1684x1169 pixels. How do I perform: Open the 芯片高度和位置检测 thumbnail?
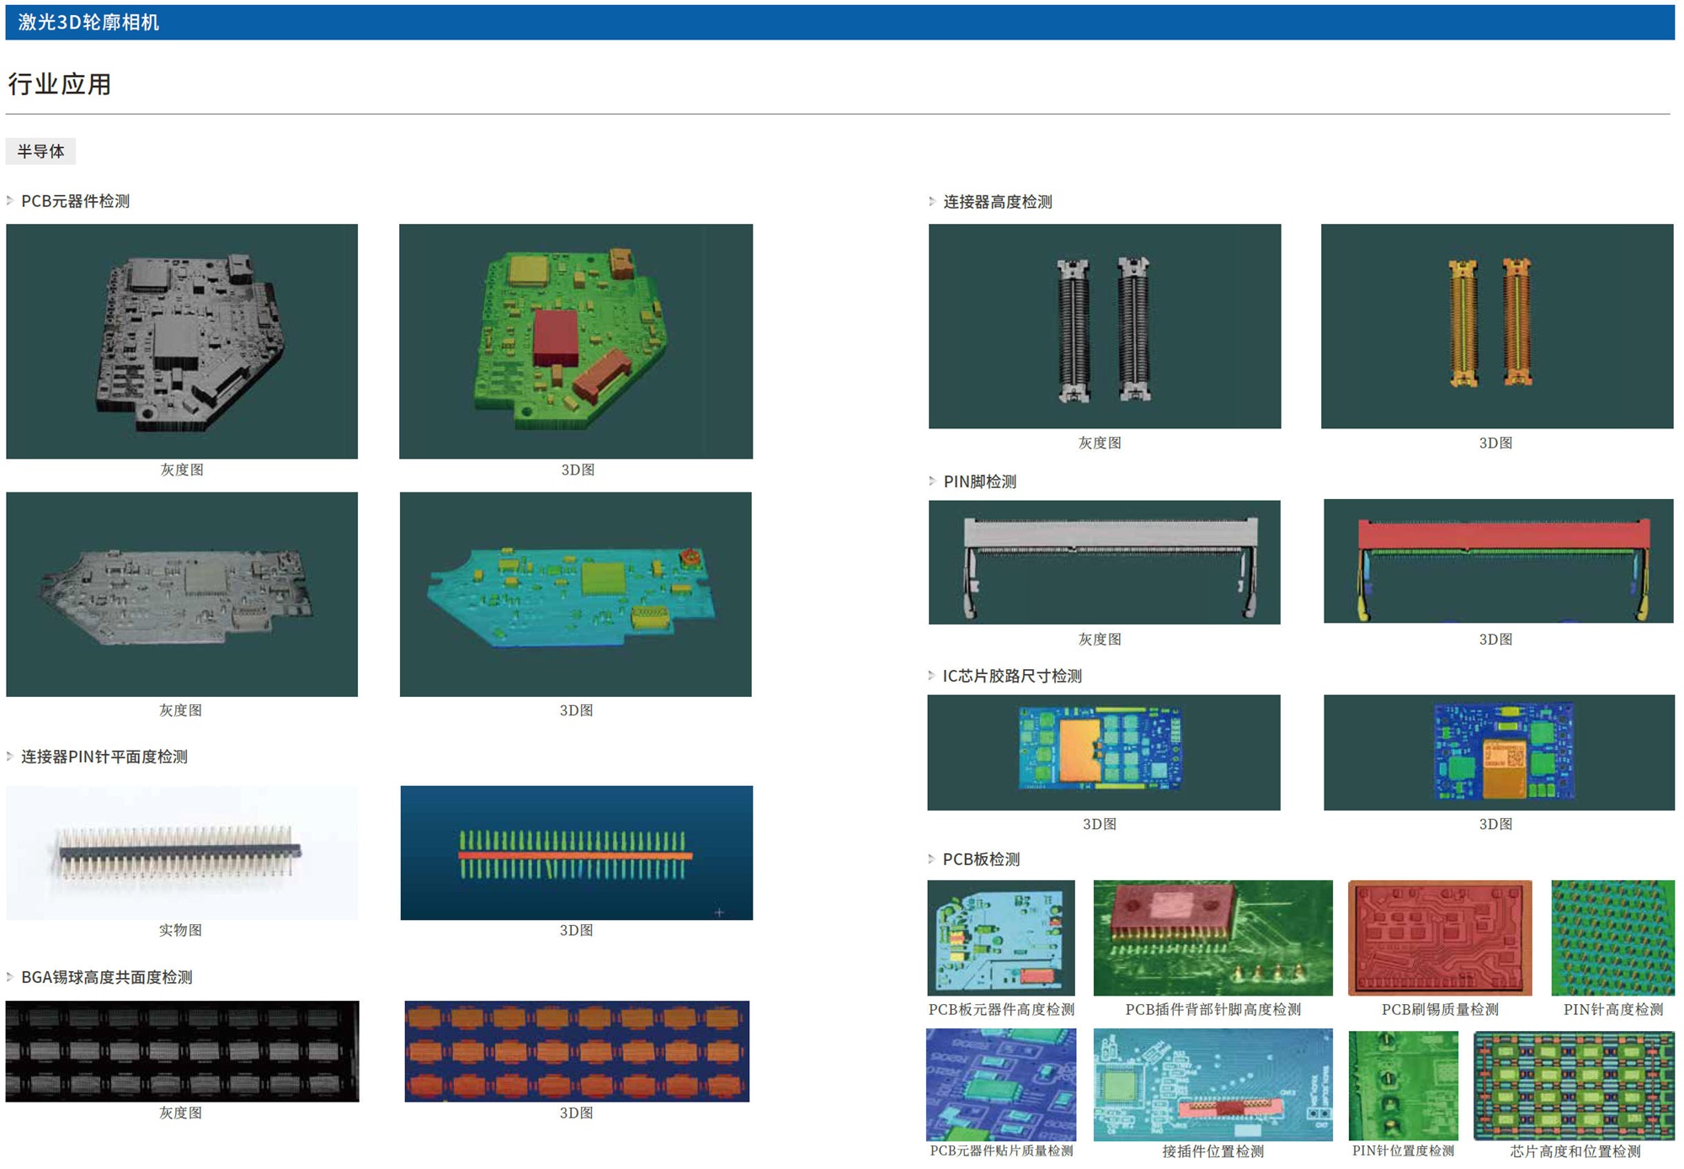[1575, 1086]
